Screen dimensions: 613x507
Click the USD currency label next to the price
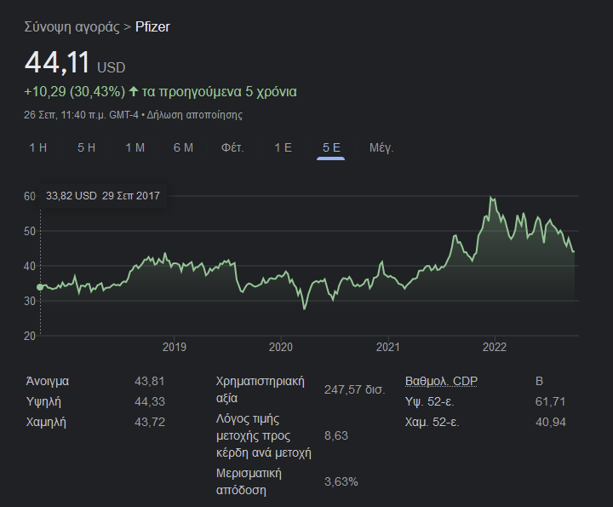pyautogui.click(x=111, y=67)
